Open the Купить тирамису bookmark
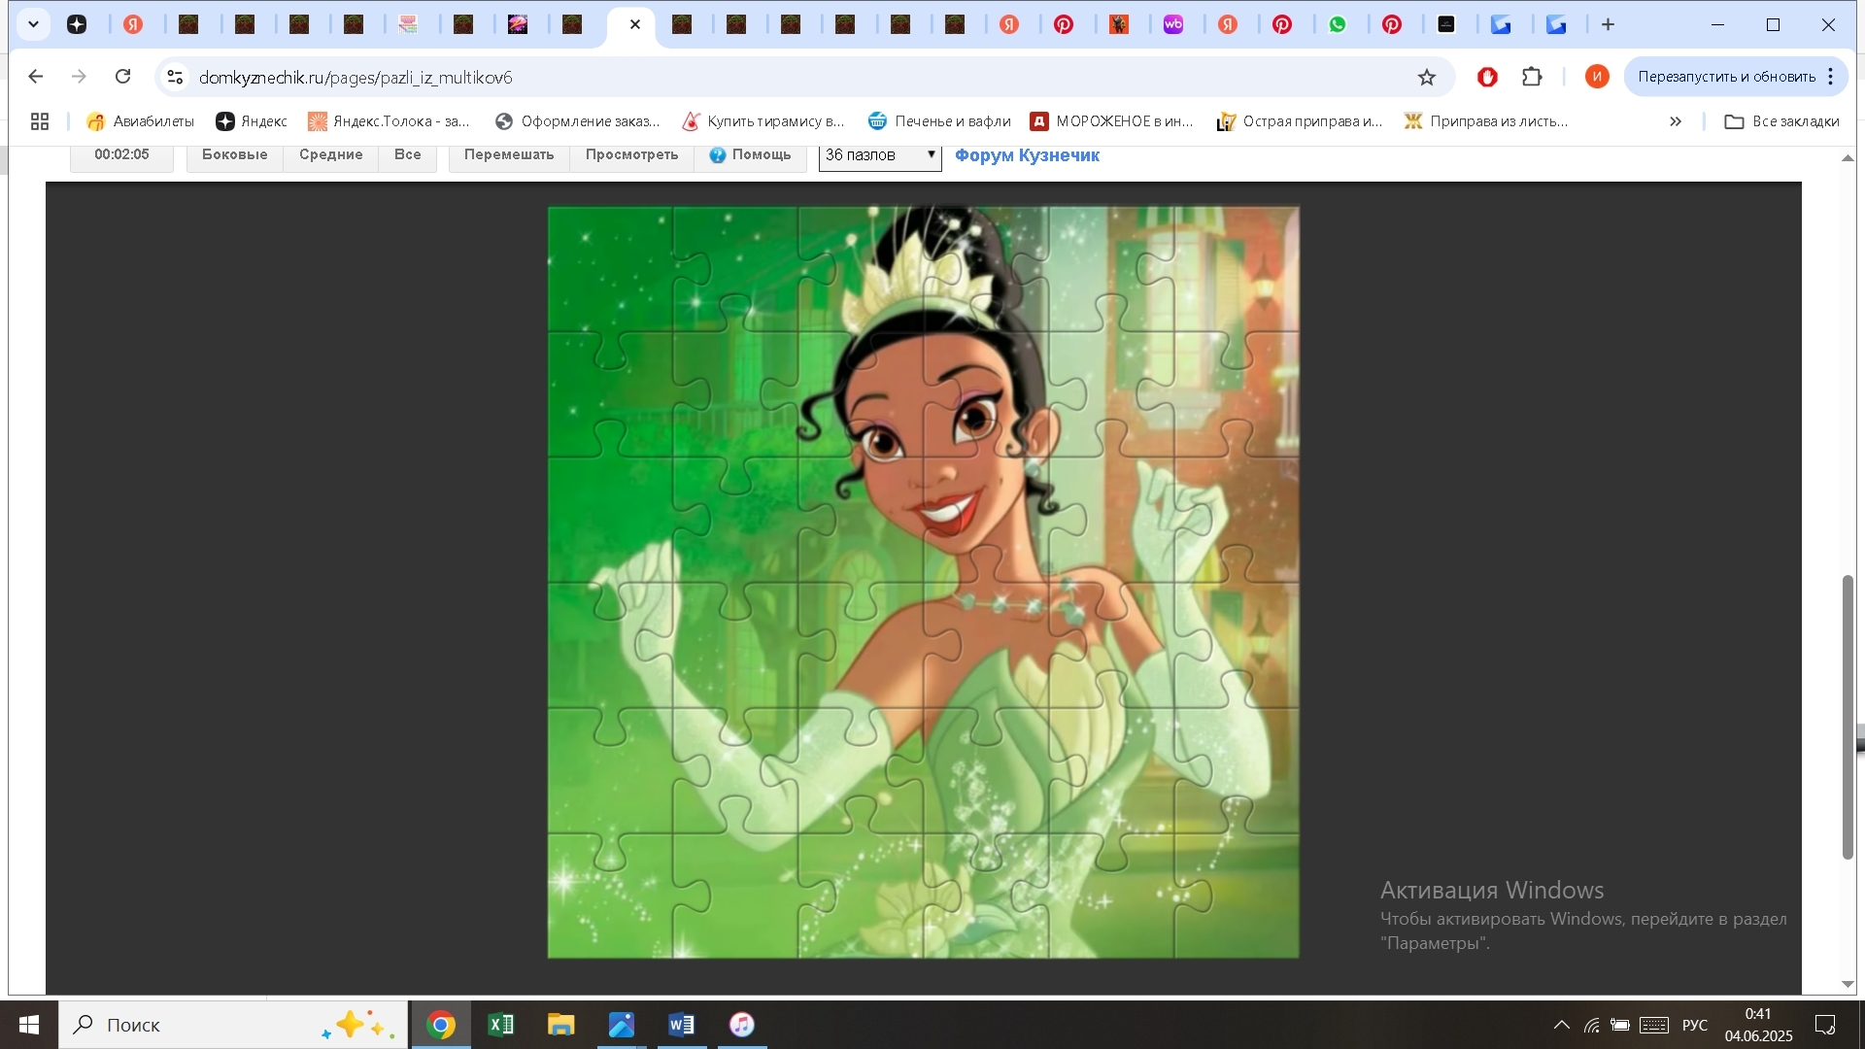1865x1049 pixels. click(x=763, y=121)
